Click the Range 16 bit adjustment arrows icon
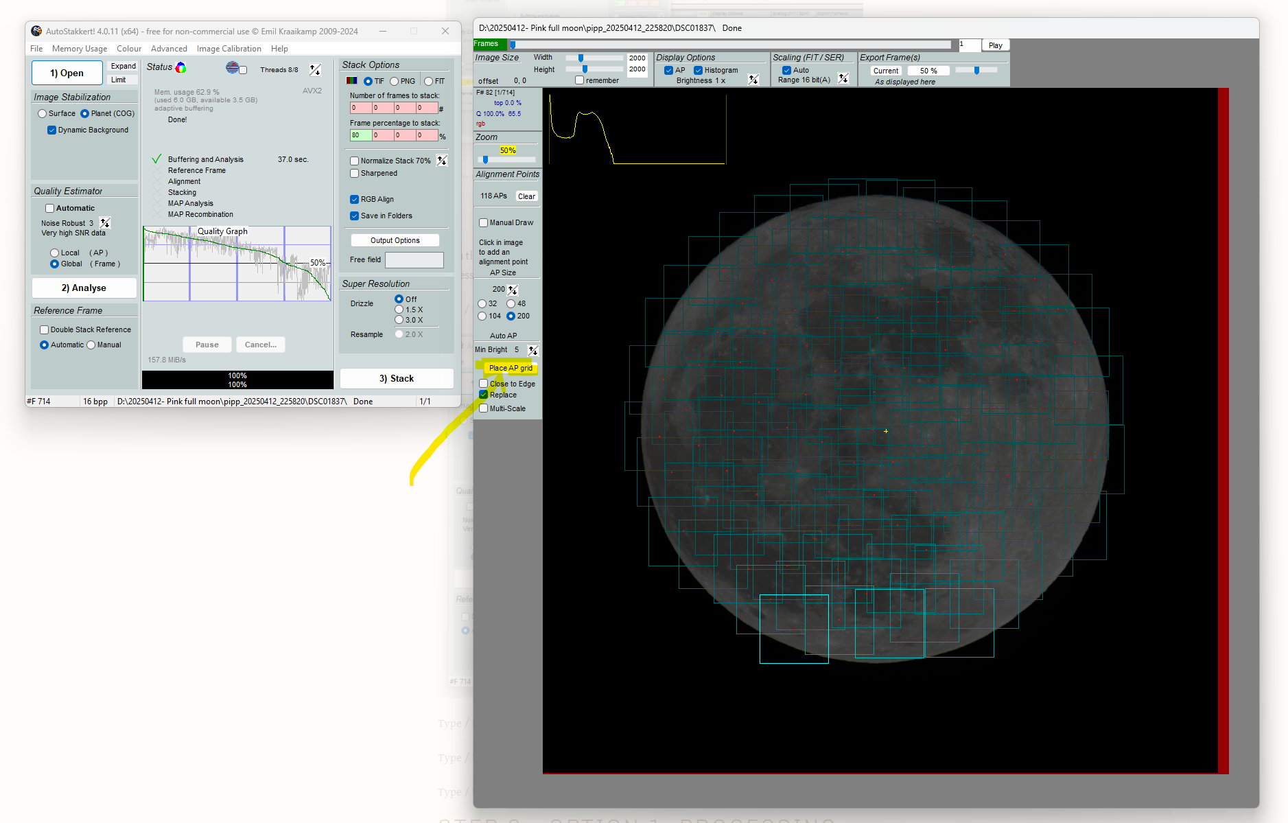The height and width of the screenshot is (823, 1288). coord(843,78)
